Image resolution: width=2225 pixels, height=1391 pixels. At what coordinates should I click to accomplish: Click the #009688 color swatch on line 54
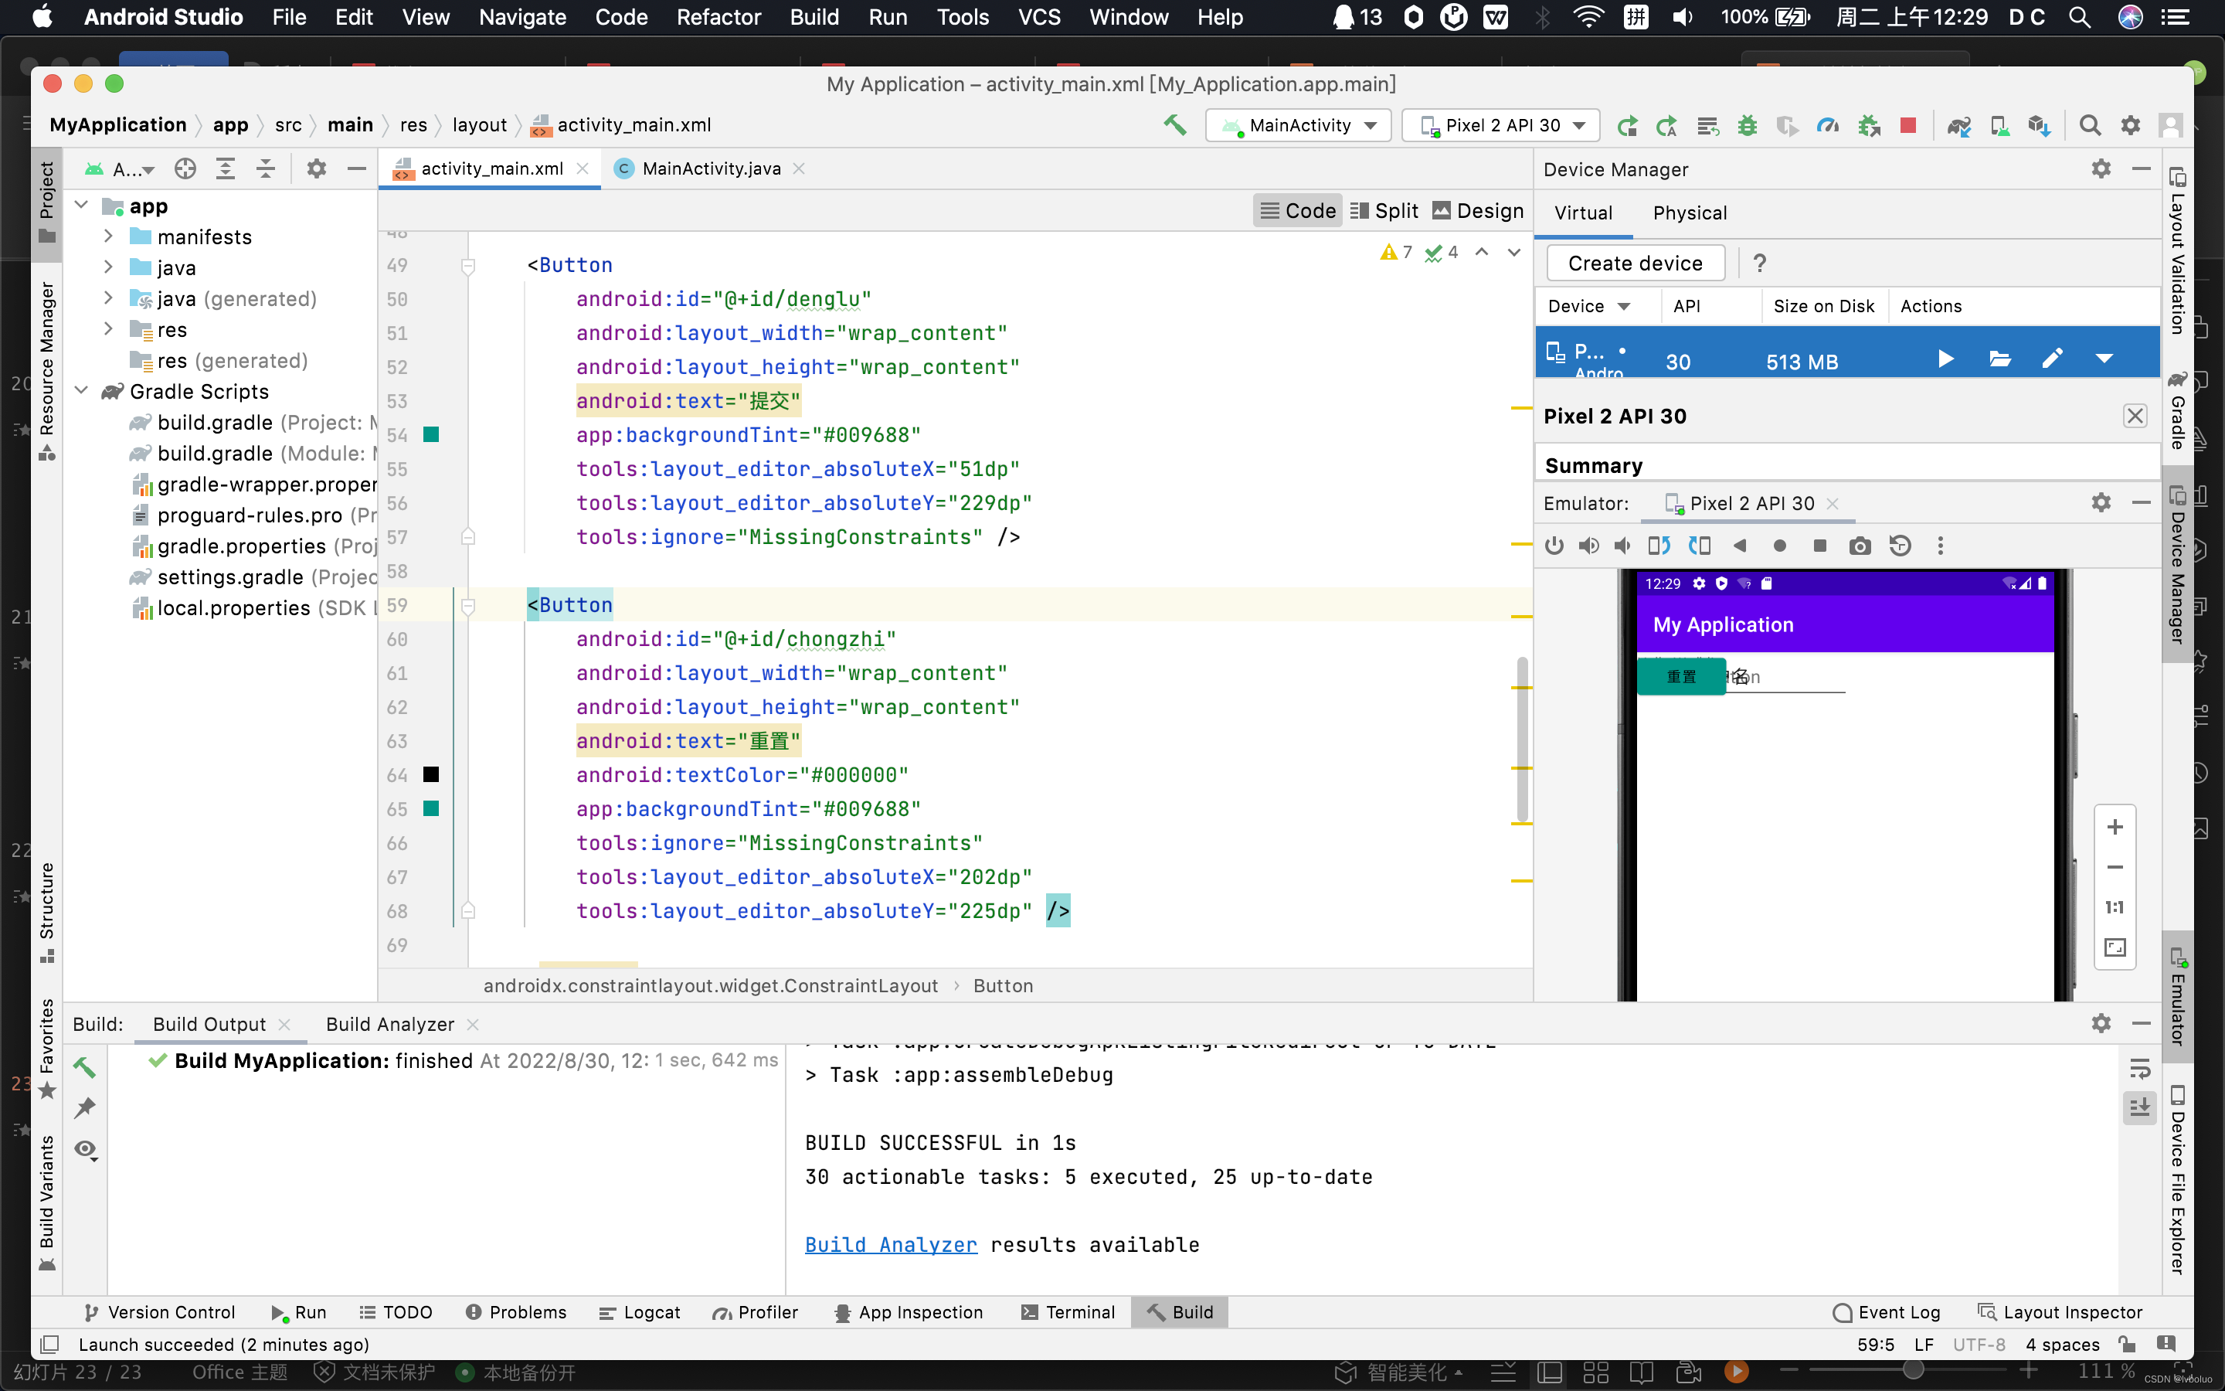pos(430,434)
